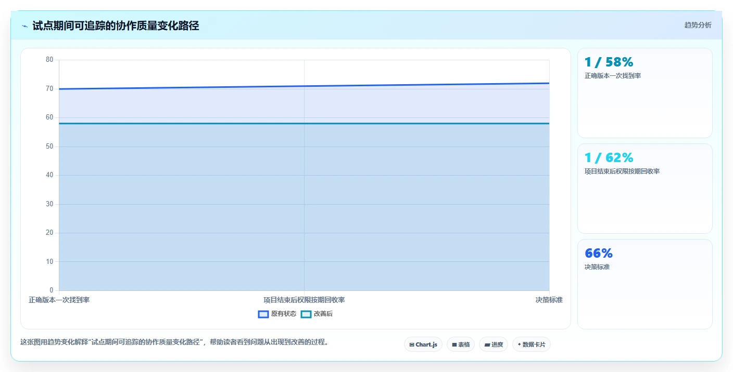733x372 pixels.
Task: Click the y-axis tick 40
Action: [x=49, y=175]
